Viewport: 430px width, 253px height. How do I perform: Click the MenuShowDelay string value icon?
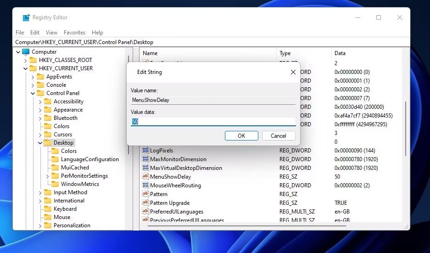(x=145, y=176)
